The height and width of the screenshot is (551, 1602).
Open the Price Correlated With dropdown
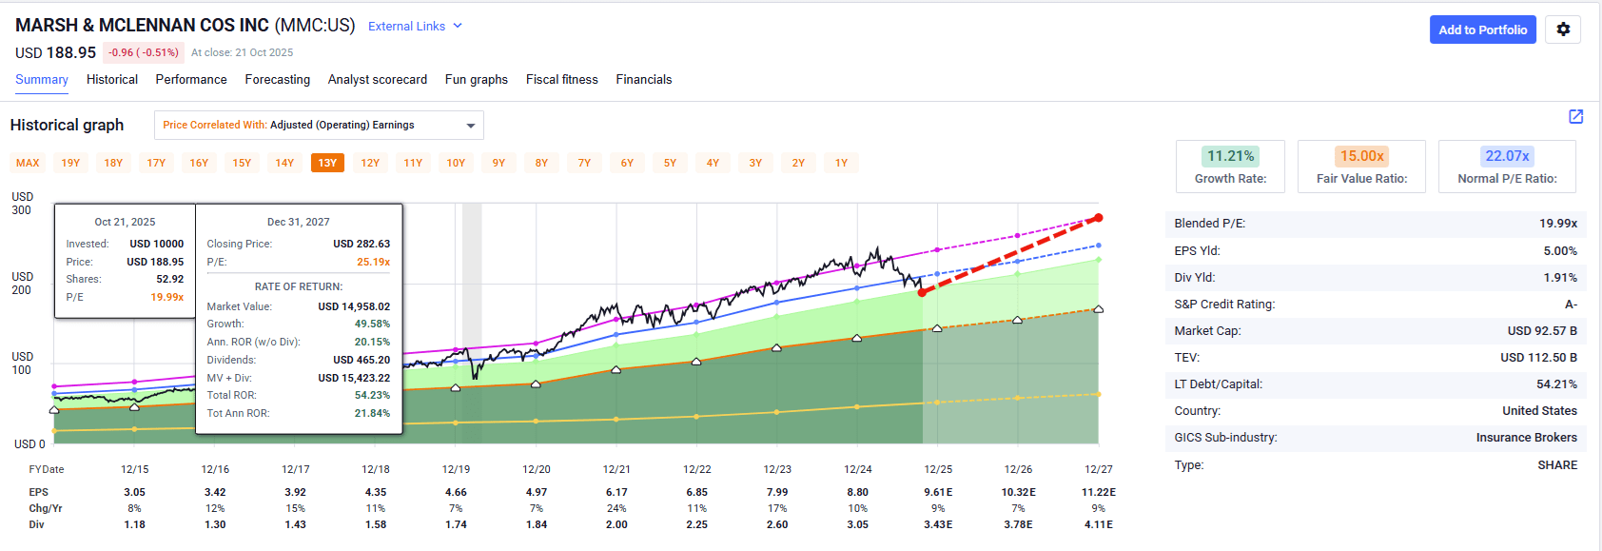pyautogui.click(x=319, y=125)
